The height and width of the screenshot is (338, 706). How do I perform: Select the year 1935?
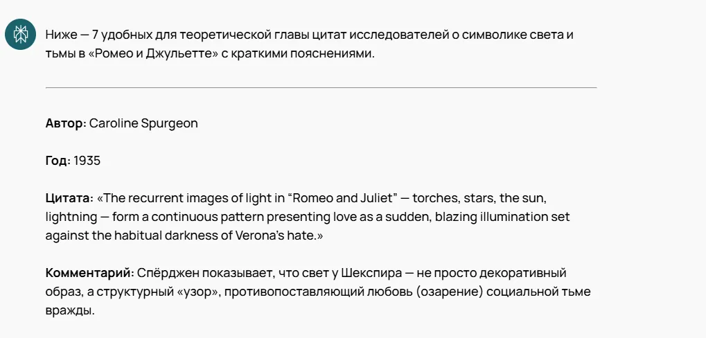pyautogui.click(x=87, y=161)
